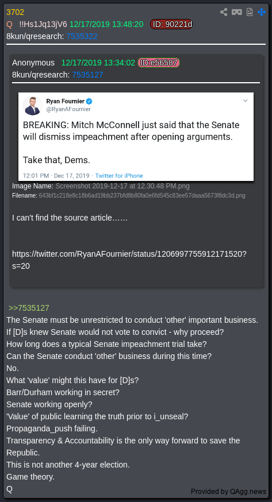Click the @RyanAFournier handle
Screen dimensions: 272x502
68,109
